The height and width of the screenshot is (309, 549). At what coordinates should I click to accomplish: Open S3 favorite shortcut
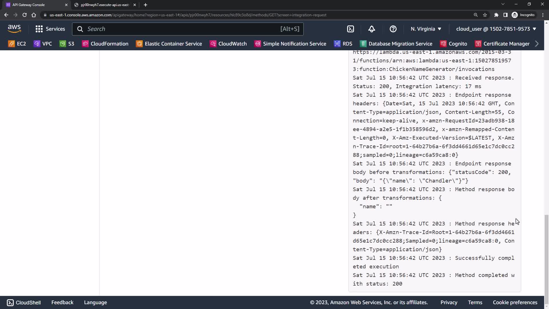tap(67, 44)
